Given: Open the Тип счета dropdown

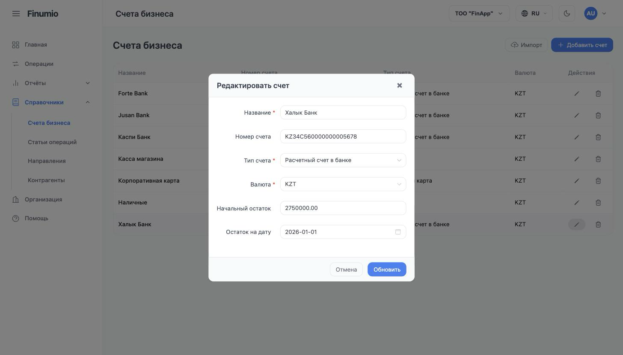Looking at the screenshot, I should [343, 160].
